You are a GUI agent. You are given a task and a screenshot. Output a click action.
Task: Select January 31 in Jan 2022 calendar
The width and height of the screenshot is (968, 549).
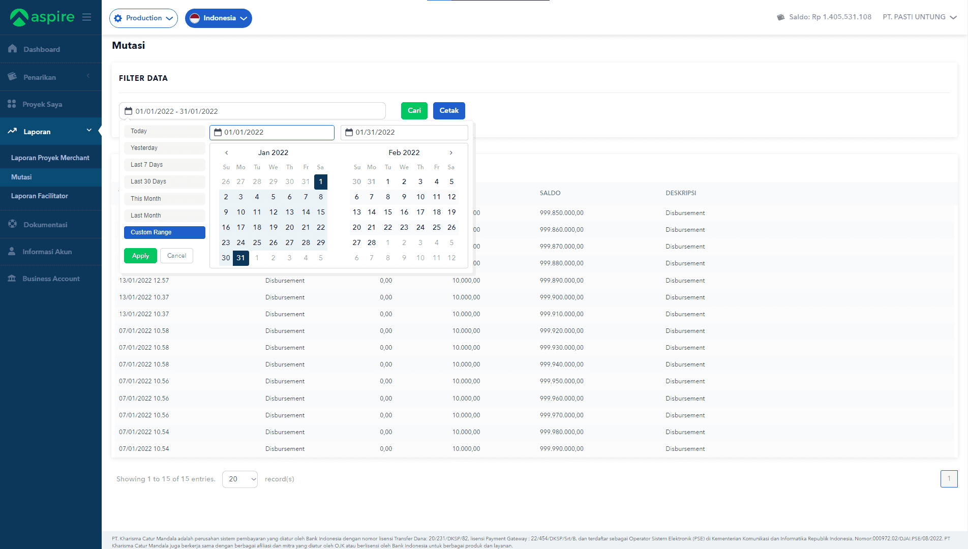pos(241,258)
